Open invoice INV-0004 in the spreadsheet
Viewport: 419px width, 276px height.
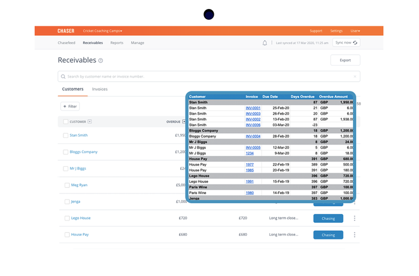[253, 136]
